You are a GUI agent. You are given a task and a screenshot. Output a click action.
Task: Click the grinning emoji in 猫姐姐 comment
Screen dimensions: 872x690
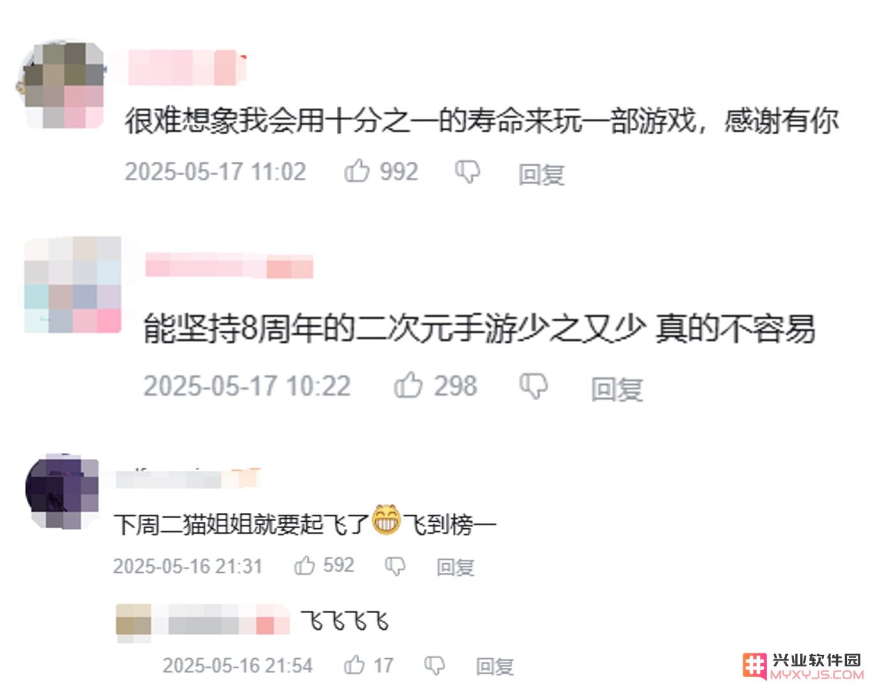pyautogui.click(x=386, y=519)
